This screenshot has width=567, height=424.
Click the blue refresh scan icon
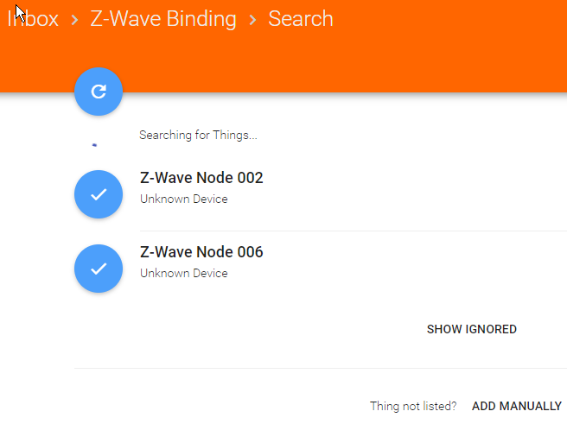tap(99, 92)
